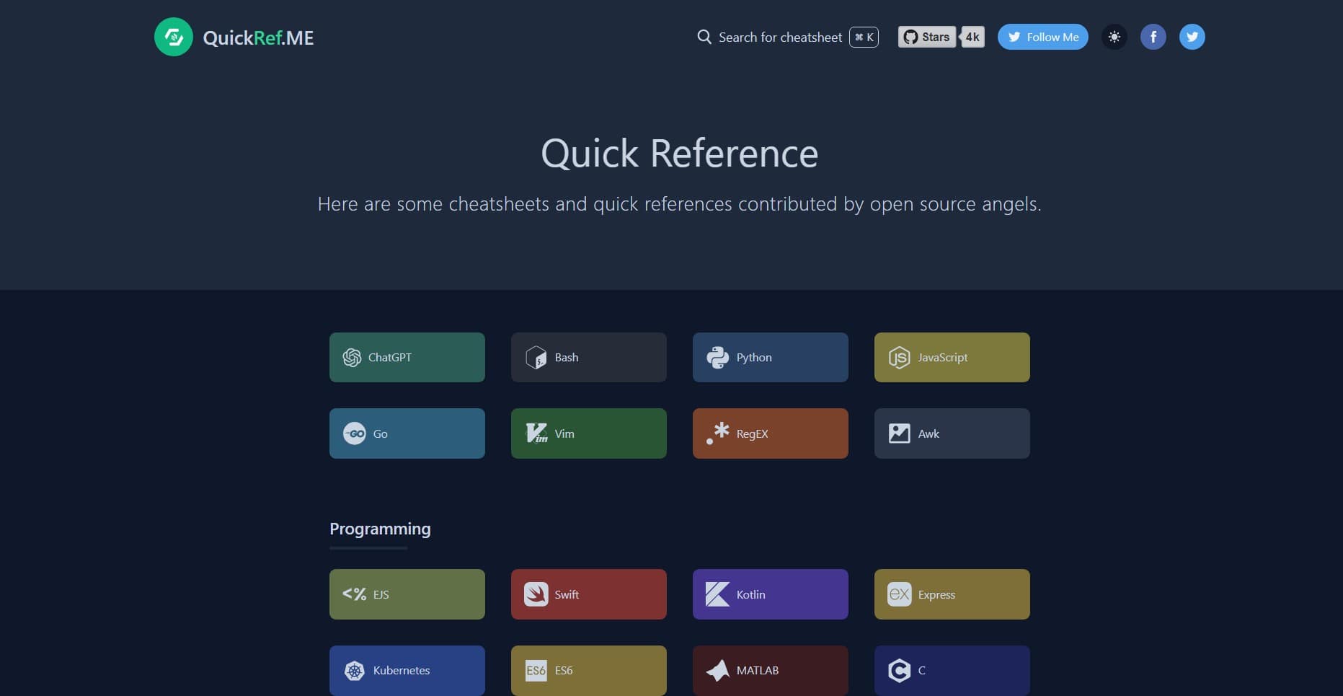Open the ChatGPT cheatsheet label

click(x=390, y=357)
